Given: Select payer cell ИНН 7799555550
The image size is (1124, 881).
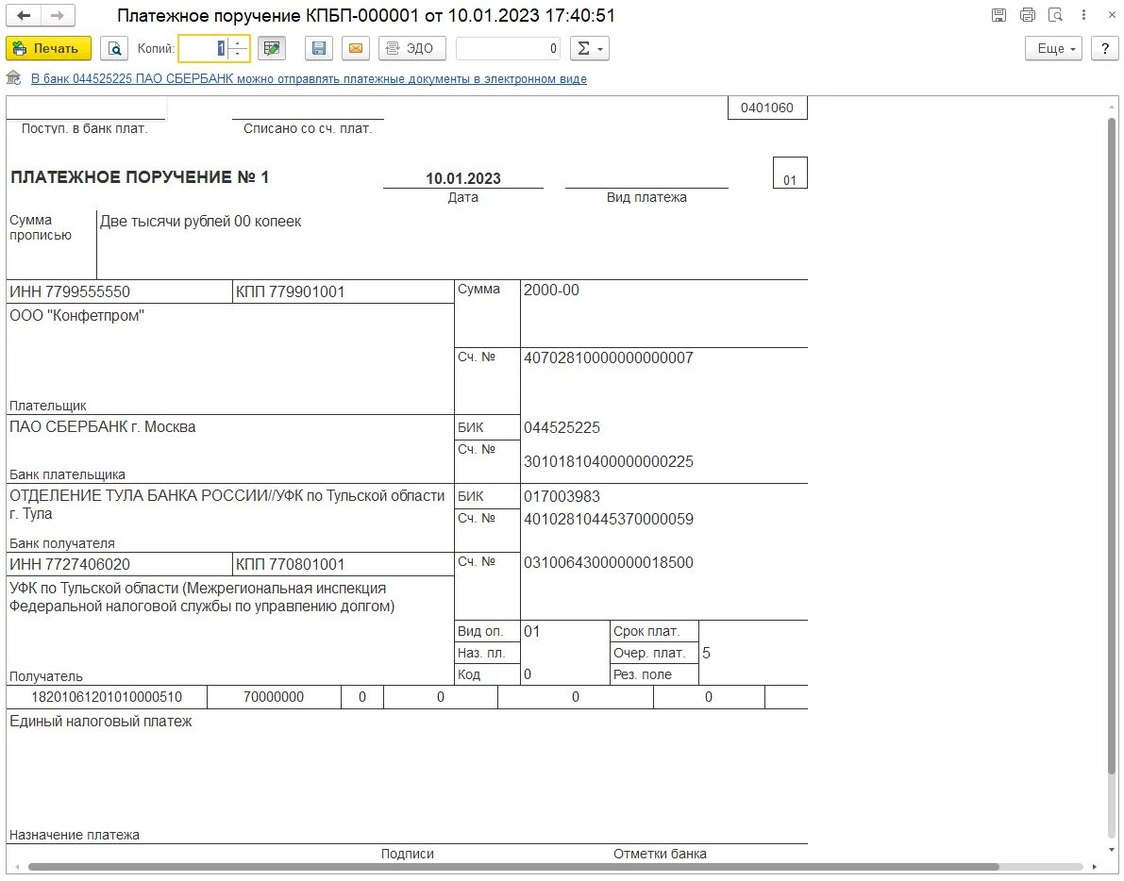Looking at the screenshot, I should point(119,291).
